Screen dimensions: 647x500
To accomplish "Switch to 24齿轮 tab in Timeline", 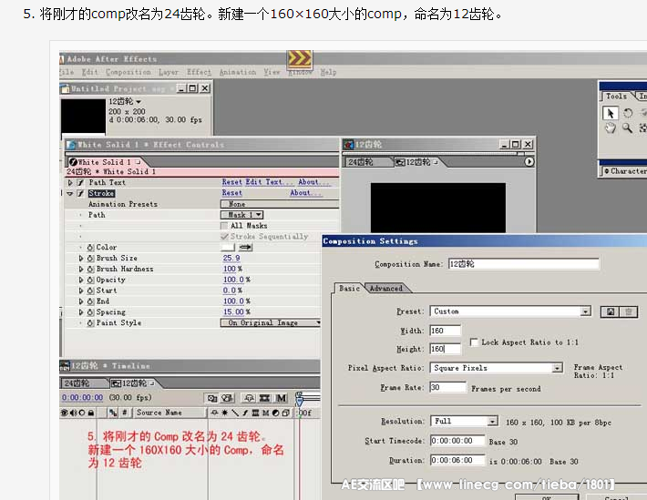I will point(77,383).
